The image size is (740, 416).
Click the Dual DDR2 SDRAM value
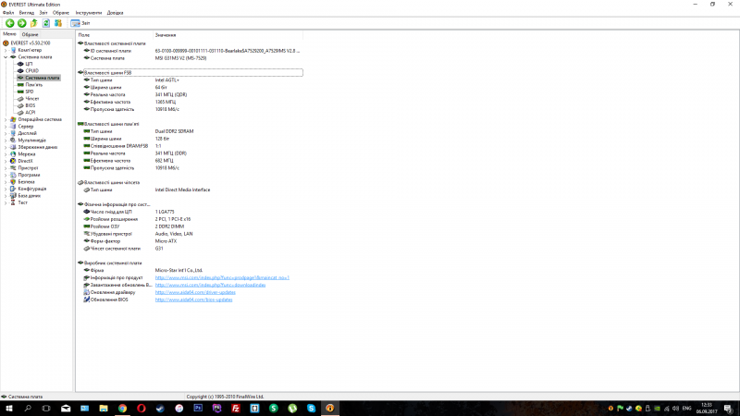coord(174,131)
